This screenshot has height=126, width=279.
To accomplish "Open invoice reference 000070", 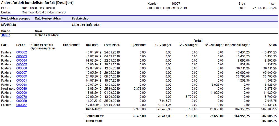I will tap(22, 97).
